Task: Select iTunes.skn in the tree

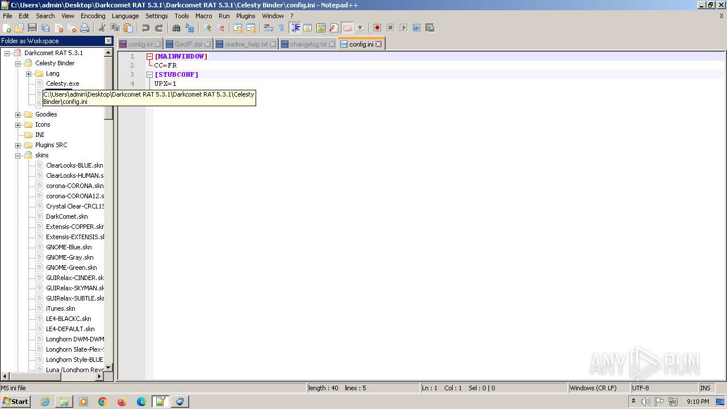Action: click(61, 308)
